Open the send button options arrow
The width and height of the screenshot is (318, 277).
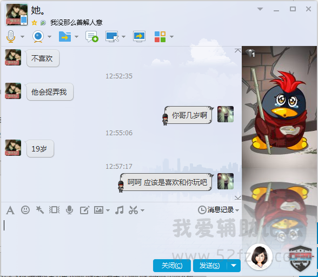pos(234,266)
